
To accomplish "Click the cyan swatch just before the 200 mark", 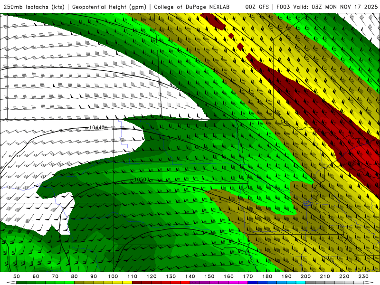I will [301, 283].
